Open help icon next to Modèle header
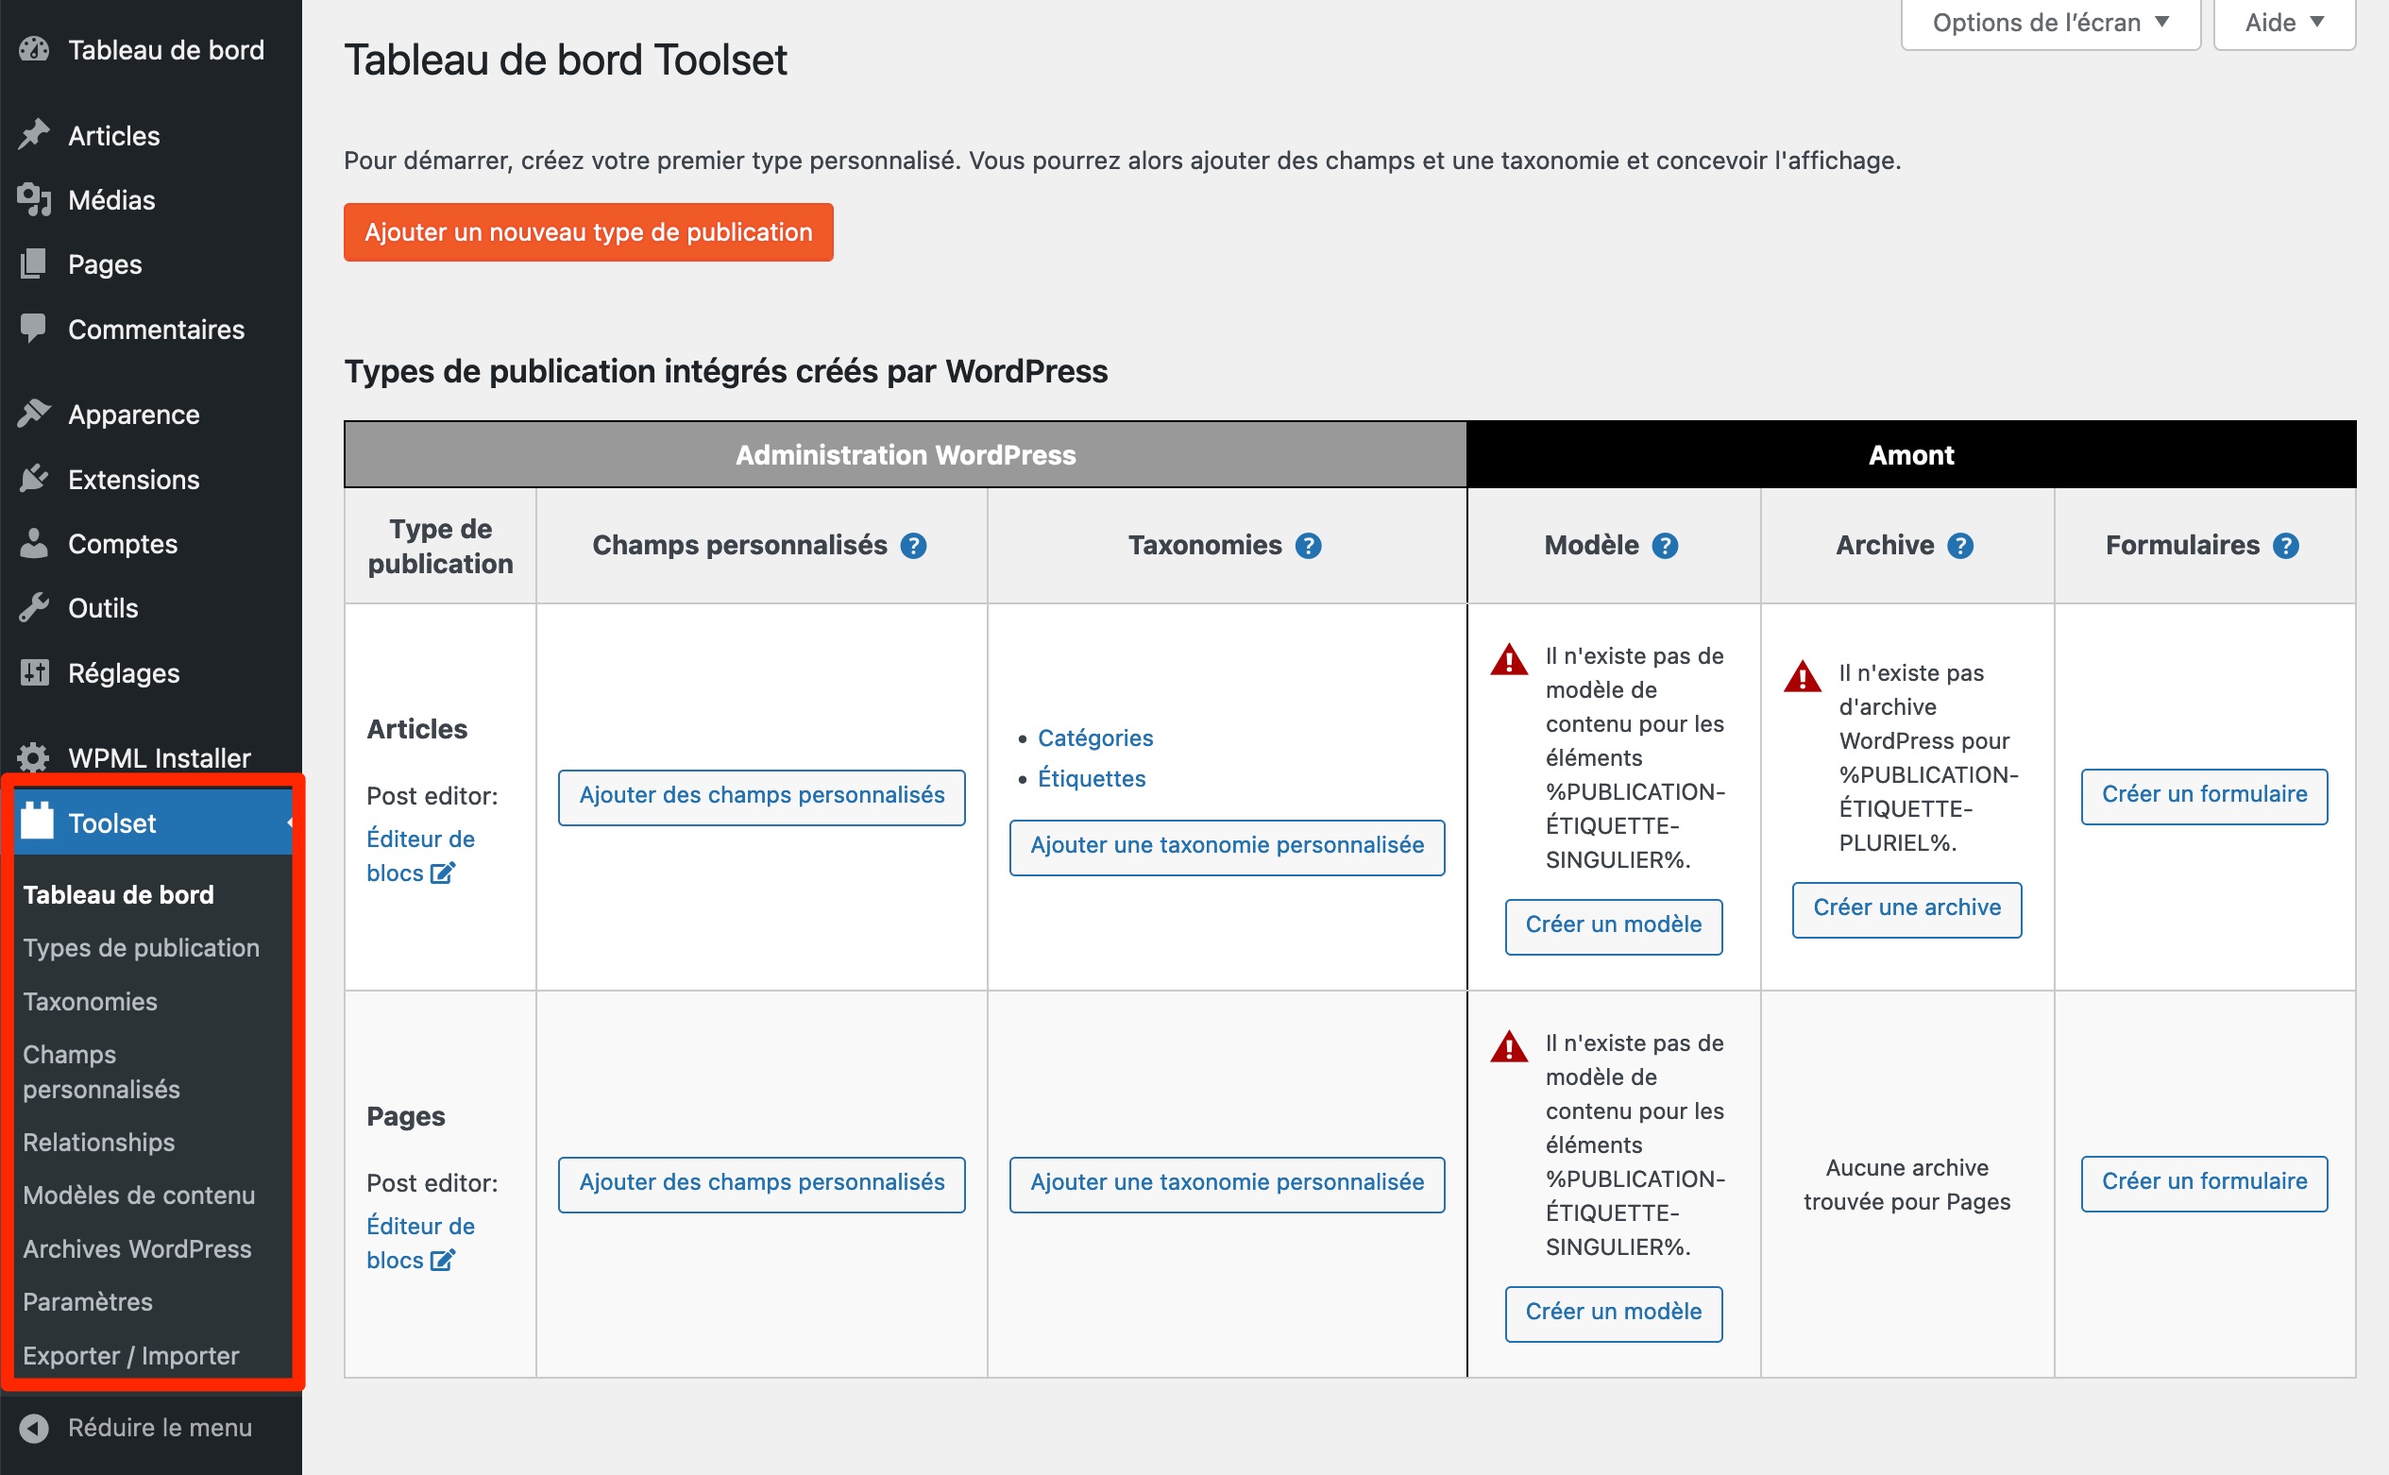 pos(1665,545)
